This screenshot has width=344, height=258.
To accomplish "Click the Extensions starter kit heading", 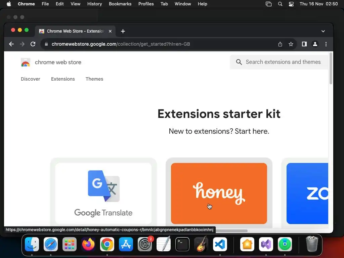I will pyautogui.click(x=219, y=114).
